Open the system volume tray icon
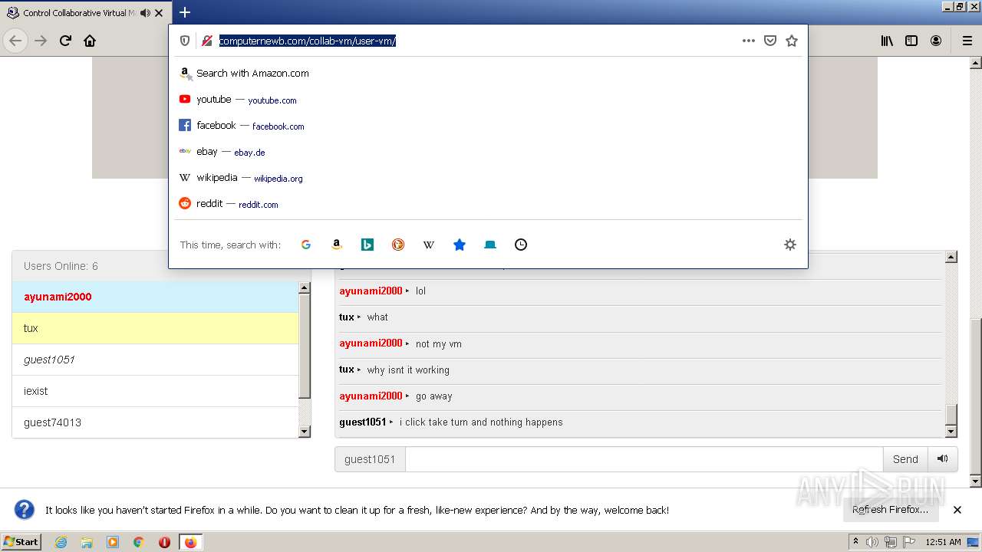This screenshot has width=982, height=552. click(872, 542)
